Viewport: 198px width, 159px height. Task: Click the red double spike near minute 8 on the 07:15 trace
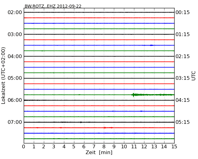pyautogui.click(x=105, y=128)
